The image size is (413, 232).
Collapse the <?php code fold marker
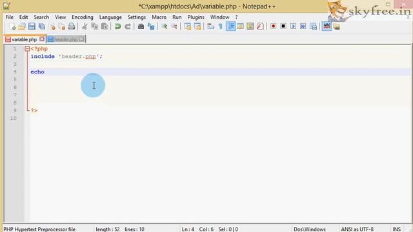click(27, 49)
